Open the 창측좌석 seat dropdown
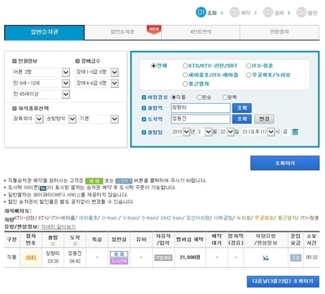This screenshot has height=294, width=325. coord(28,119)
